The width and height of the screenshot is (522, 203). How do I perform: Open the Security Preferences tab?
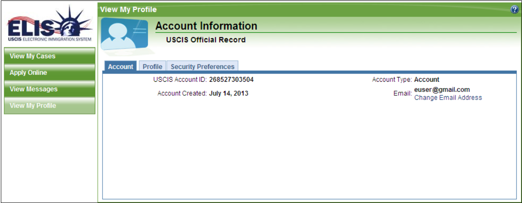203,66
